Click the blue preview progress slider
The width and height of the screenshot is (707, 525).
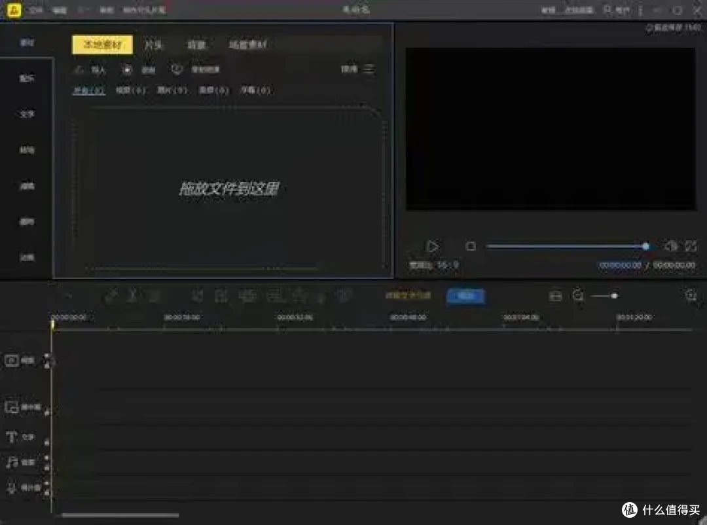click(x=568, y=246)
